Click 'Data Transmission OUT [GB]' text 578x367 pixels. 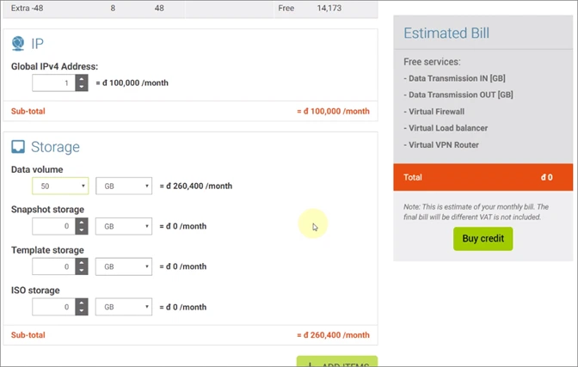coord(461,95)
